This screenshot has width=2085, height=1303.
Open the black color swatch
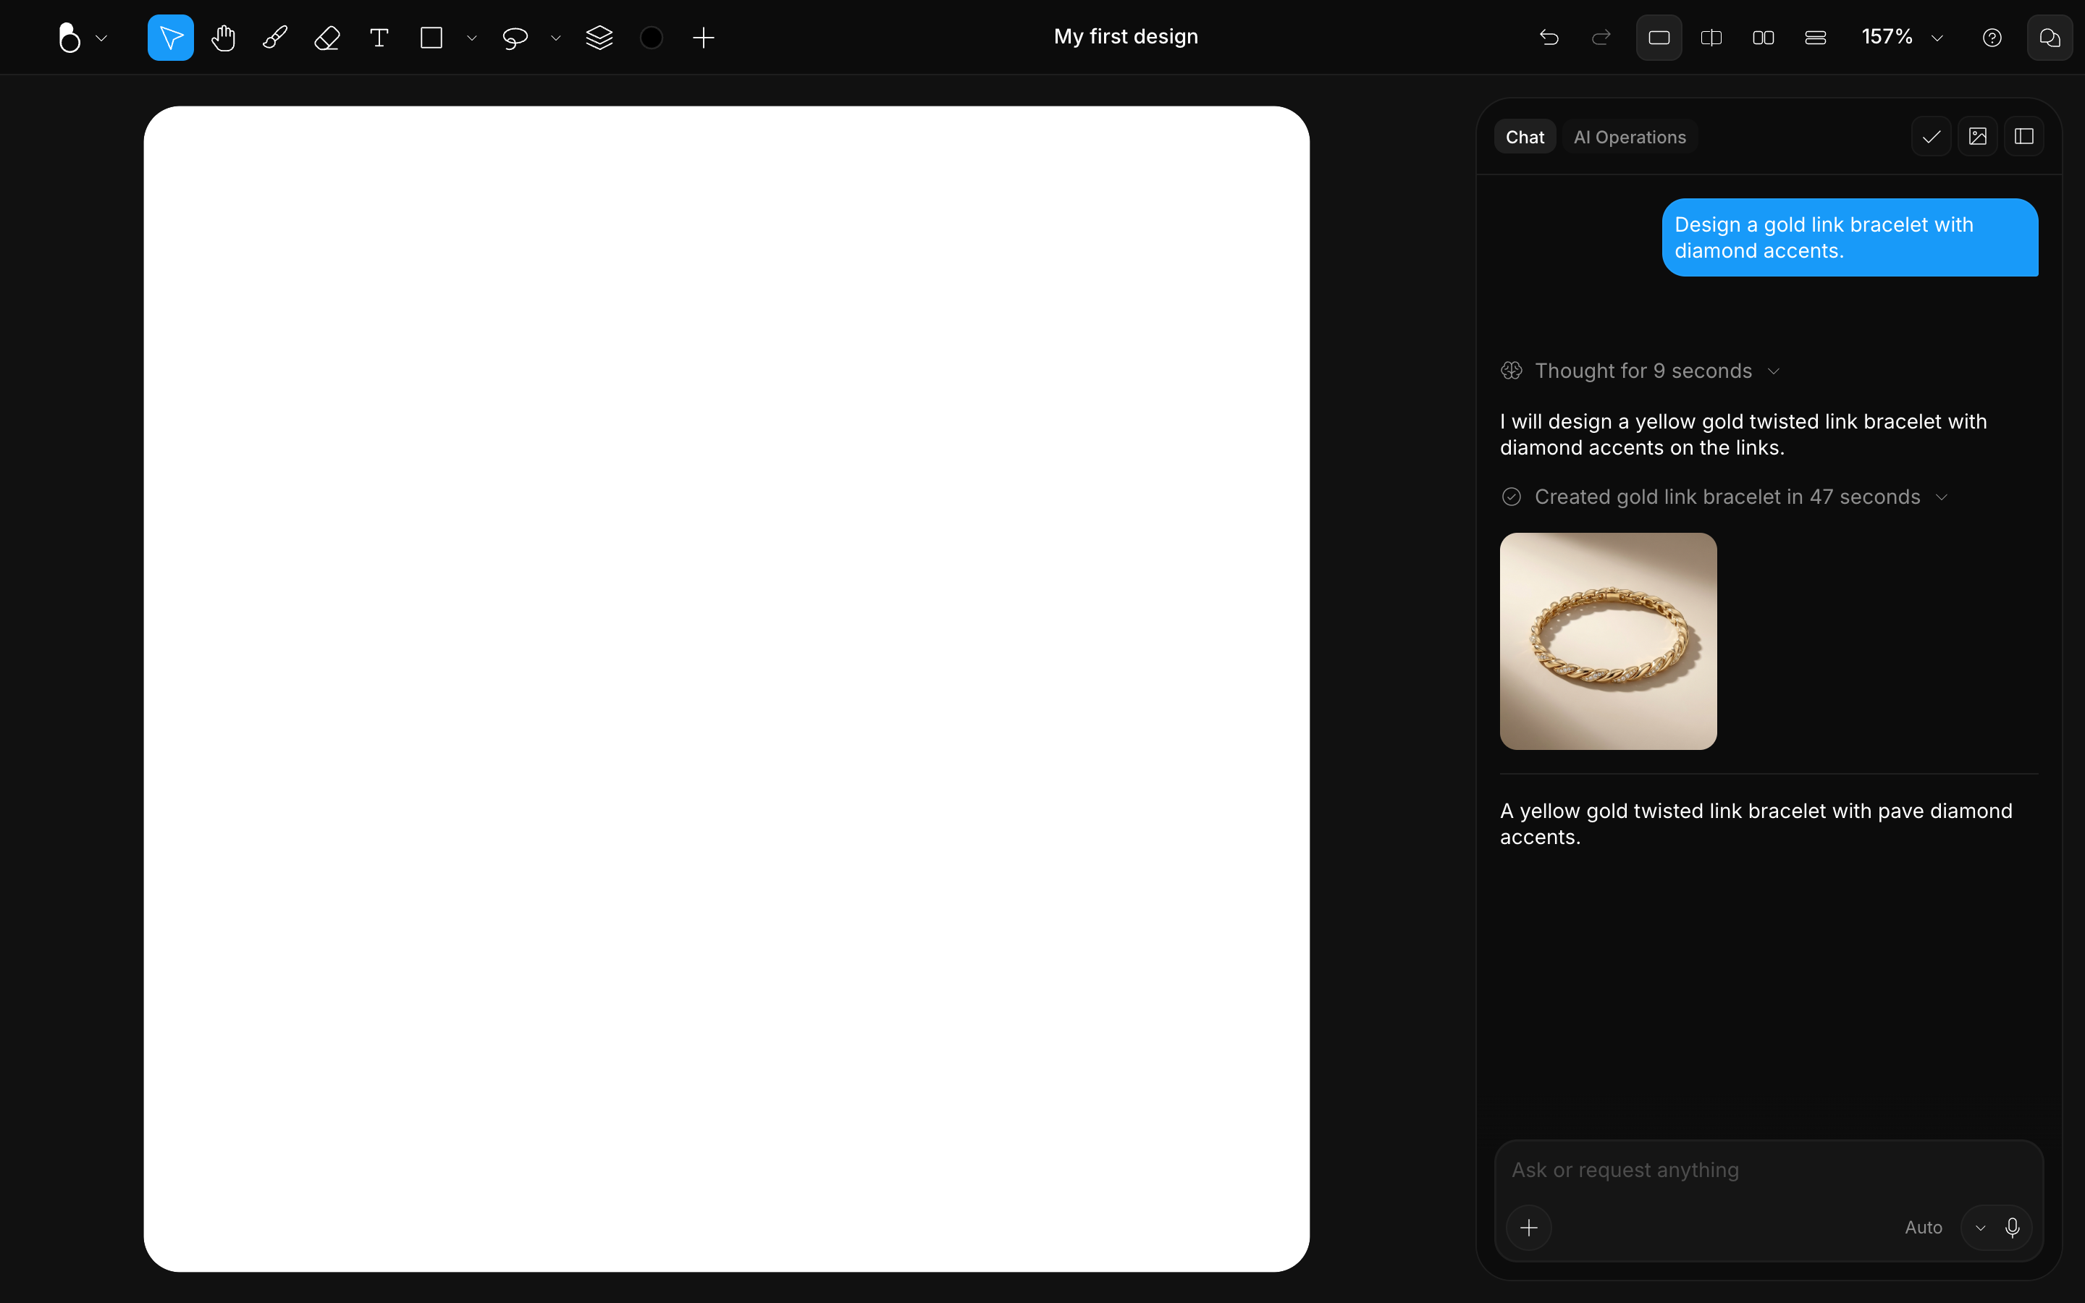coord(652,38)
